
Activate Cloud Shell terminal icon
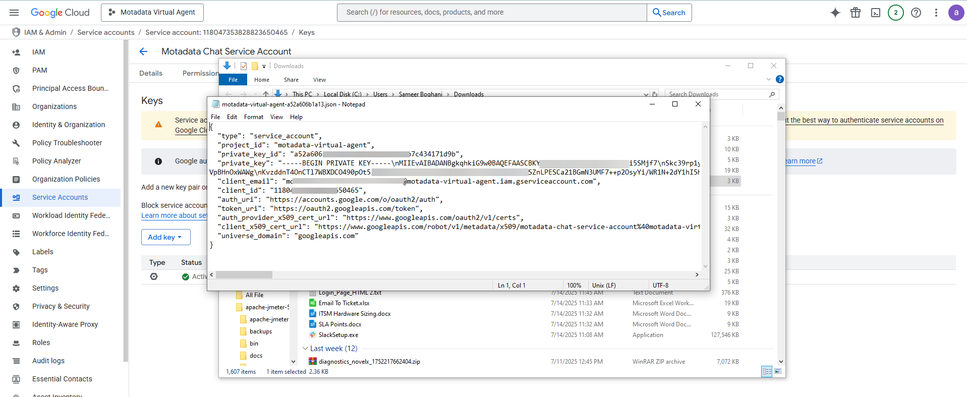point(876,13)
